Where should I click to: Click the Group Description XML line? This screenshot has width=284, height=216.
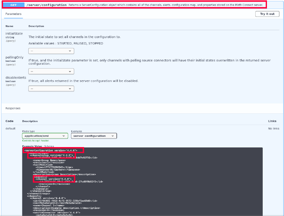point(64,174)
